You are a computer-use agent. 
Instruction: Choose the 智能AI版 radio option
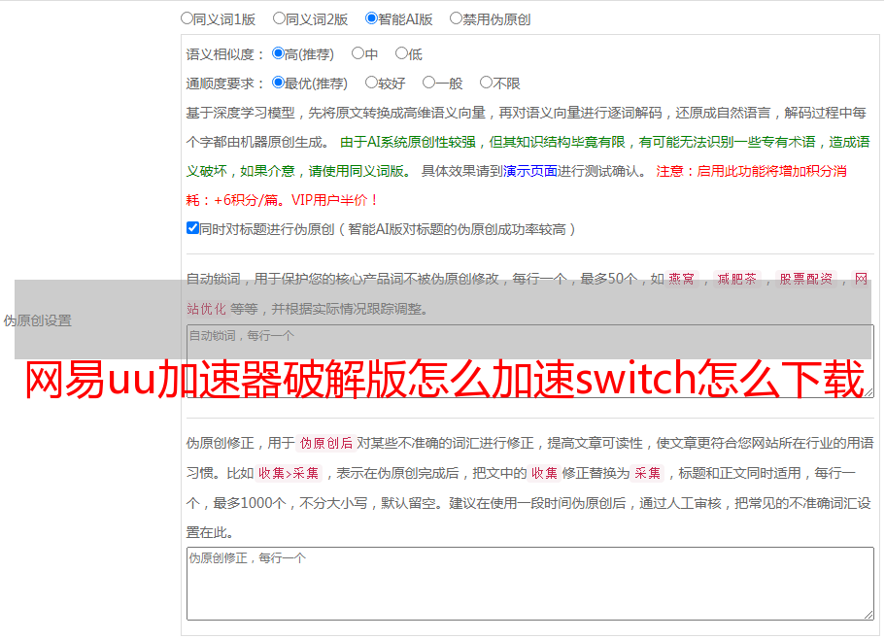pyautogui.click(x=371, y=18)
